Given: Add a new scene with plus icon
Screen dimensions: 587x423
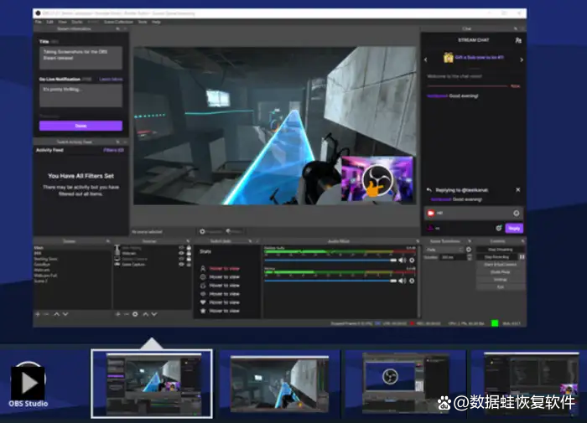Looking at the screenshot, I should (x=38, y=314).
